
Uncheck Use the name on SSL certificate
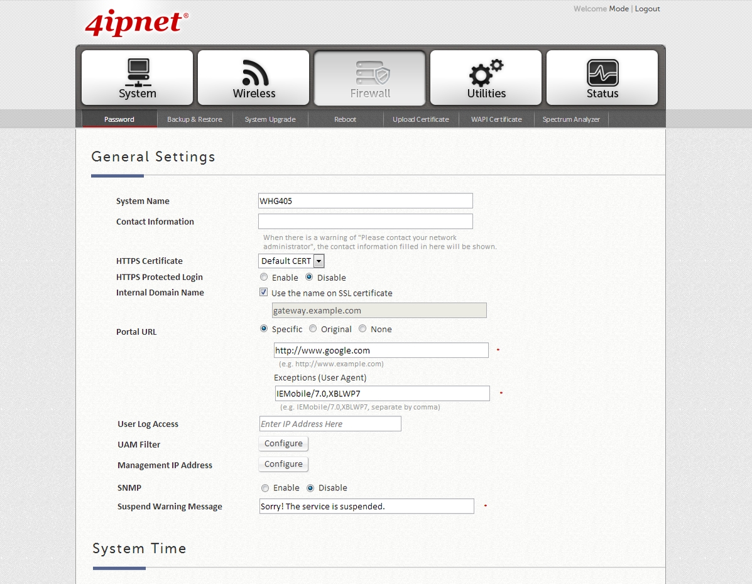pos(264,293)
